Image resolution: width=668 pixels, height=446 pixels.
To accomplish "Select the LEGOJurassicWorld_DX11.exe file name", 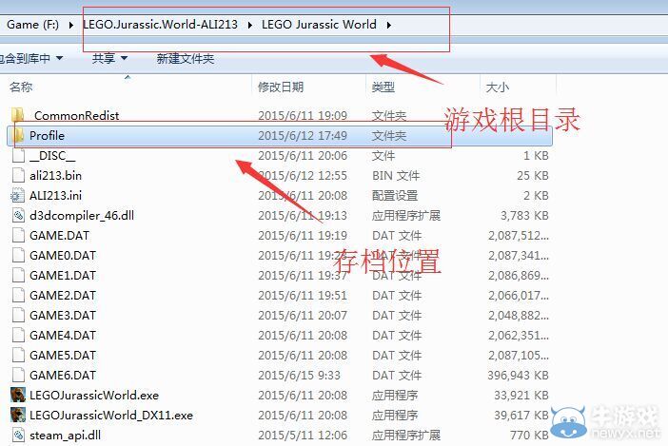I will pyautogui.click(x=111, y=415).
